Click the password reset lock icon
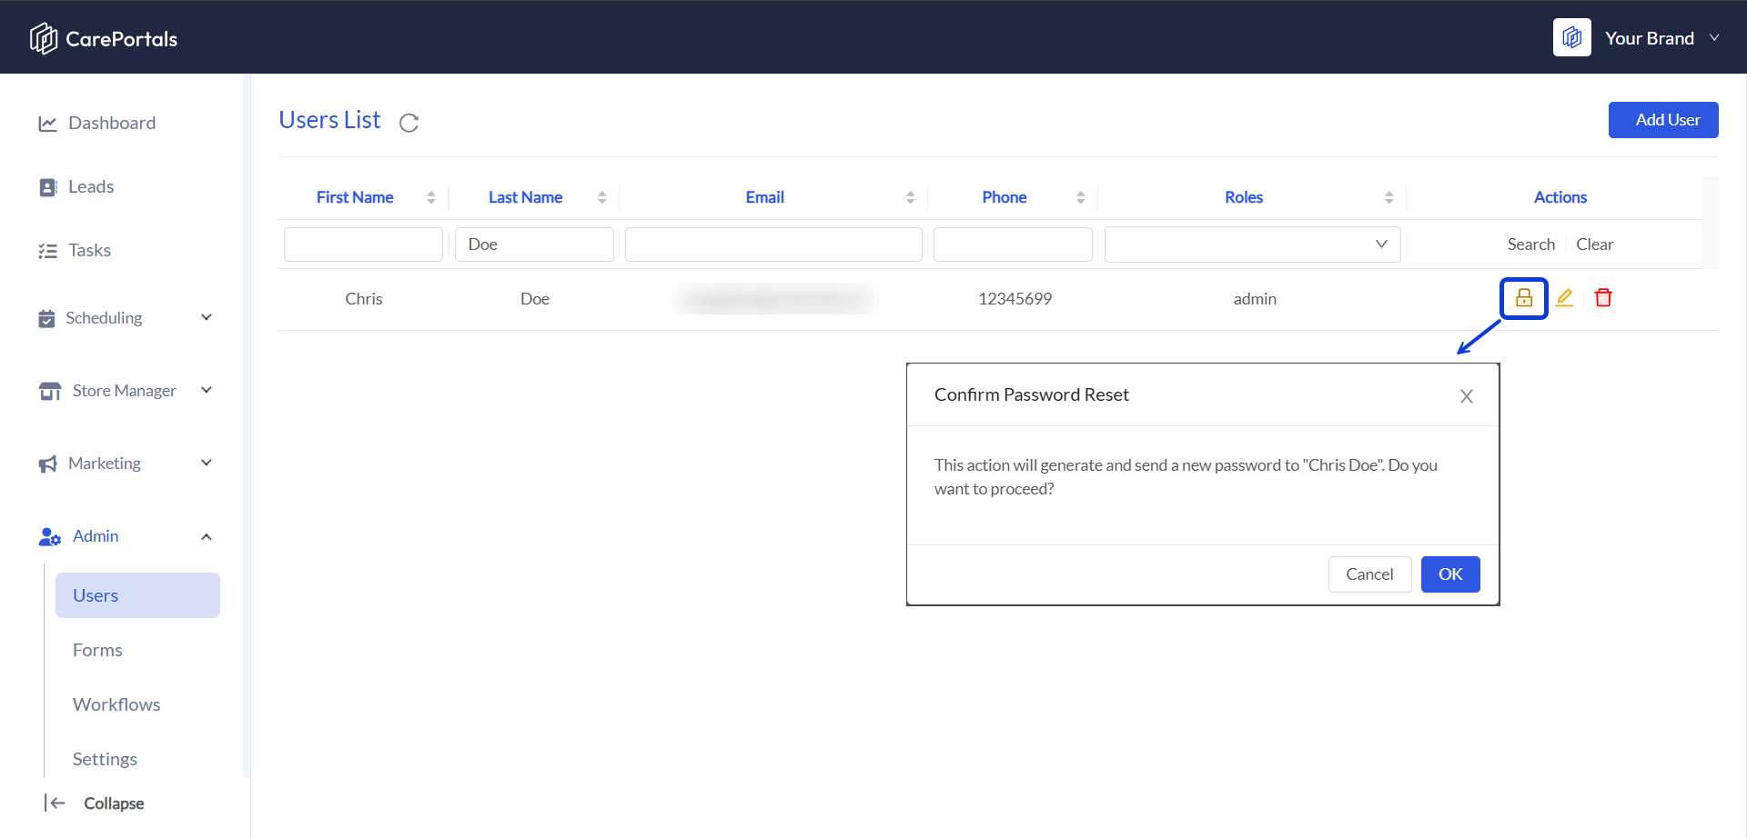Viewport: 1747px width, 838px height. 1523,298
